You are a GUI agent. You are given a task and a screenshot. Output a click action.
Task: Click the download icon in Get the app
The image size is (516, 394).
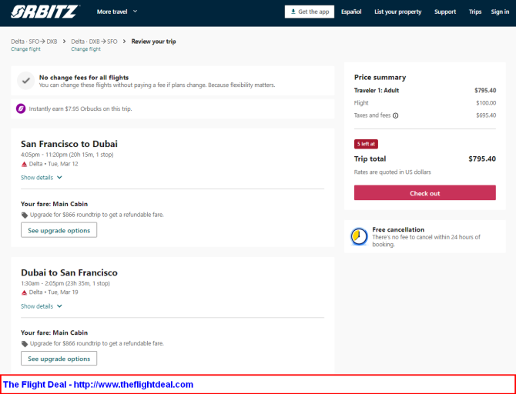click(x=293, y=12)
